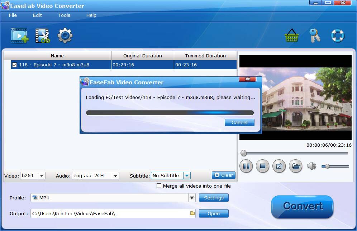Open the File menu
Image resolution: width=357 pixels, height=231 pixels.
click(13, 15)
